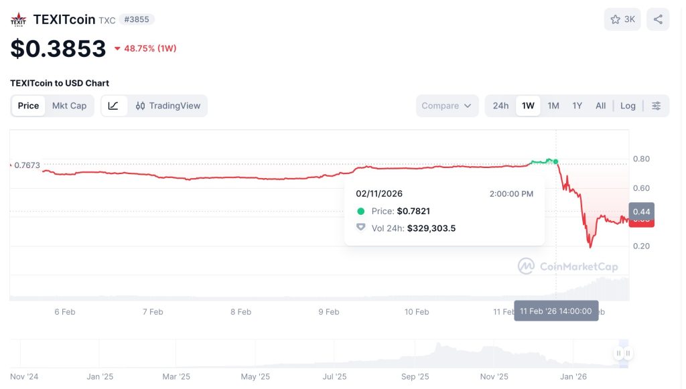This screenshot has width=686, height=389.
Task: Click the share icon button
Action: pyautogui.click(x=659, y=19)
